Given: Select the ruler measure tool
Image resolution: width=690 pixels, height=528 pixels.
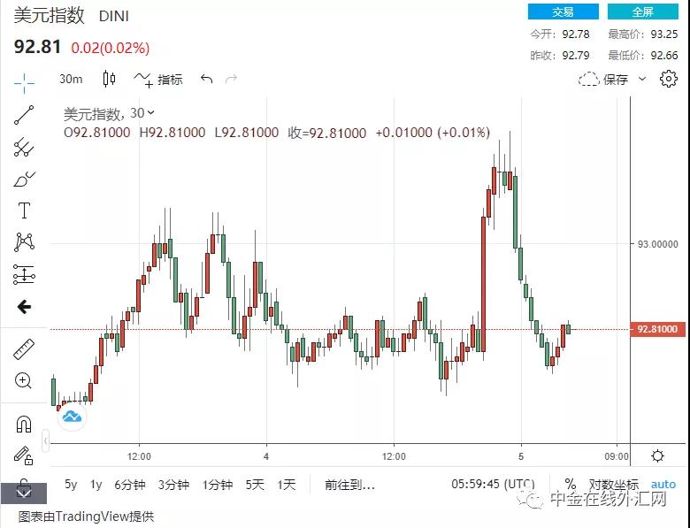Looking at the screenshot, I should point(24,349).
